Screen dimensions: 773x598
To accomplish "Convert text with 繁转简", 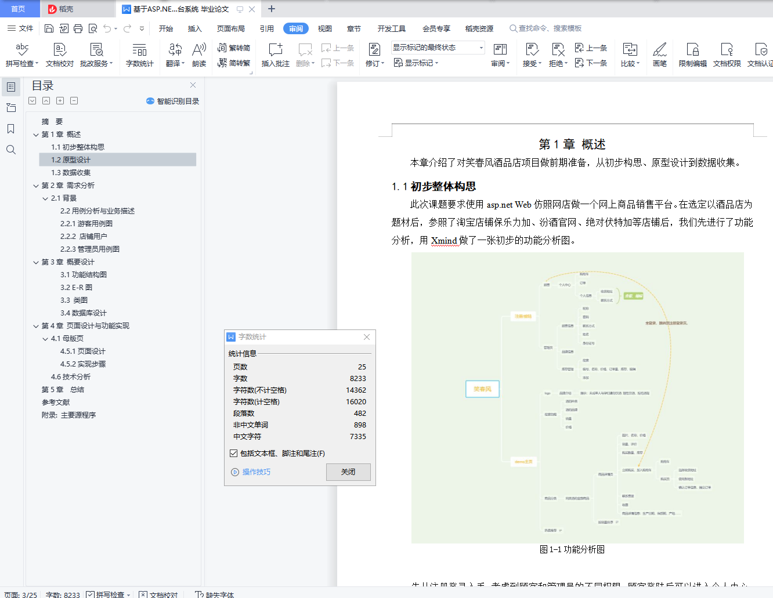I will click(x=234, y=48).
